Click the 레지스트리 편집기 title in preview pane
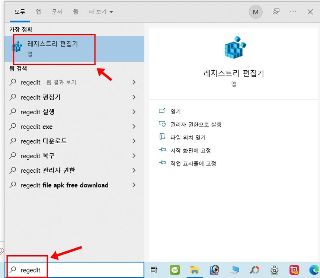This screenshot has width=320, height=278. [x=234, y=73]
